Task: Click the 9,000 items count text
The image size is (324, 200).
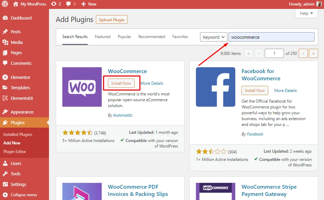Action: pyautogui.click(x=230, y=54)
